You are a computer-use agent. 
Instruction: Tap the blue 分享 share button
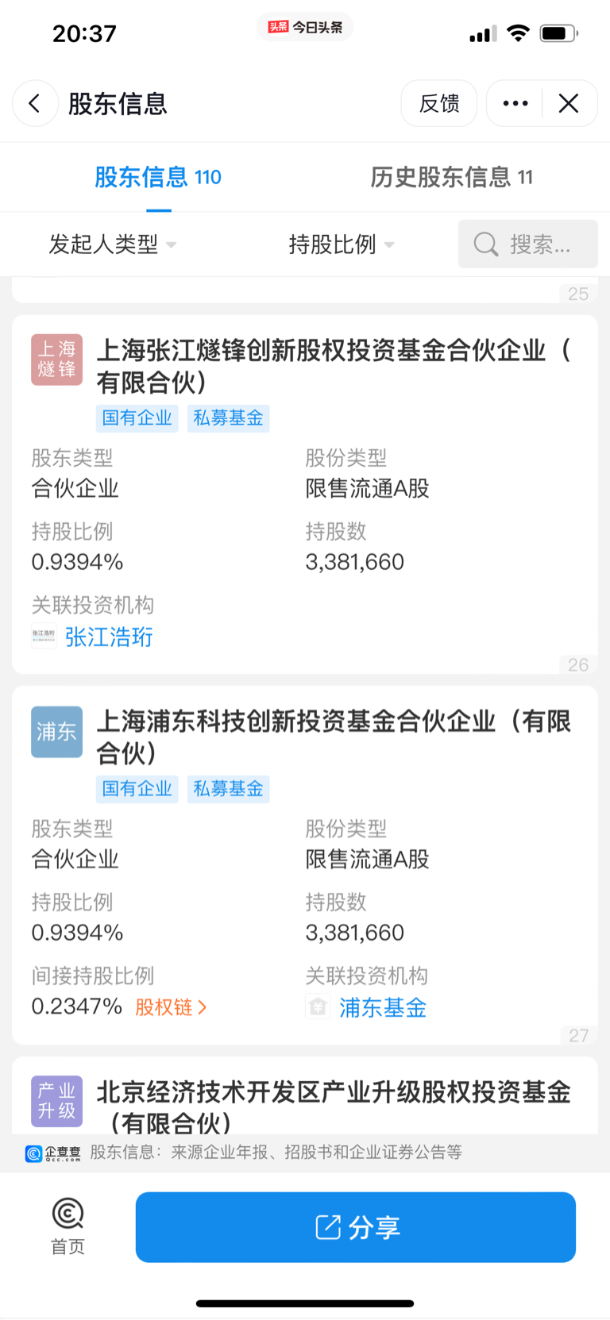pyautogui.click(x=356, y=1227)
